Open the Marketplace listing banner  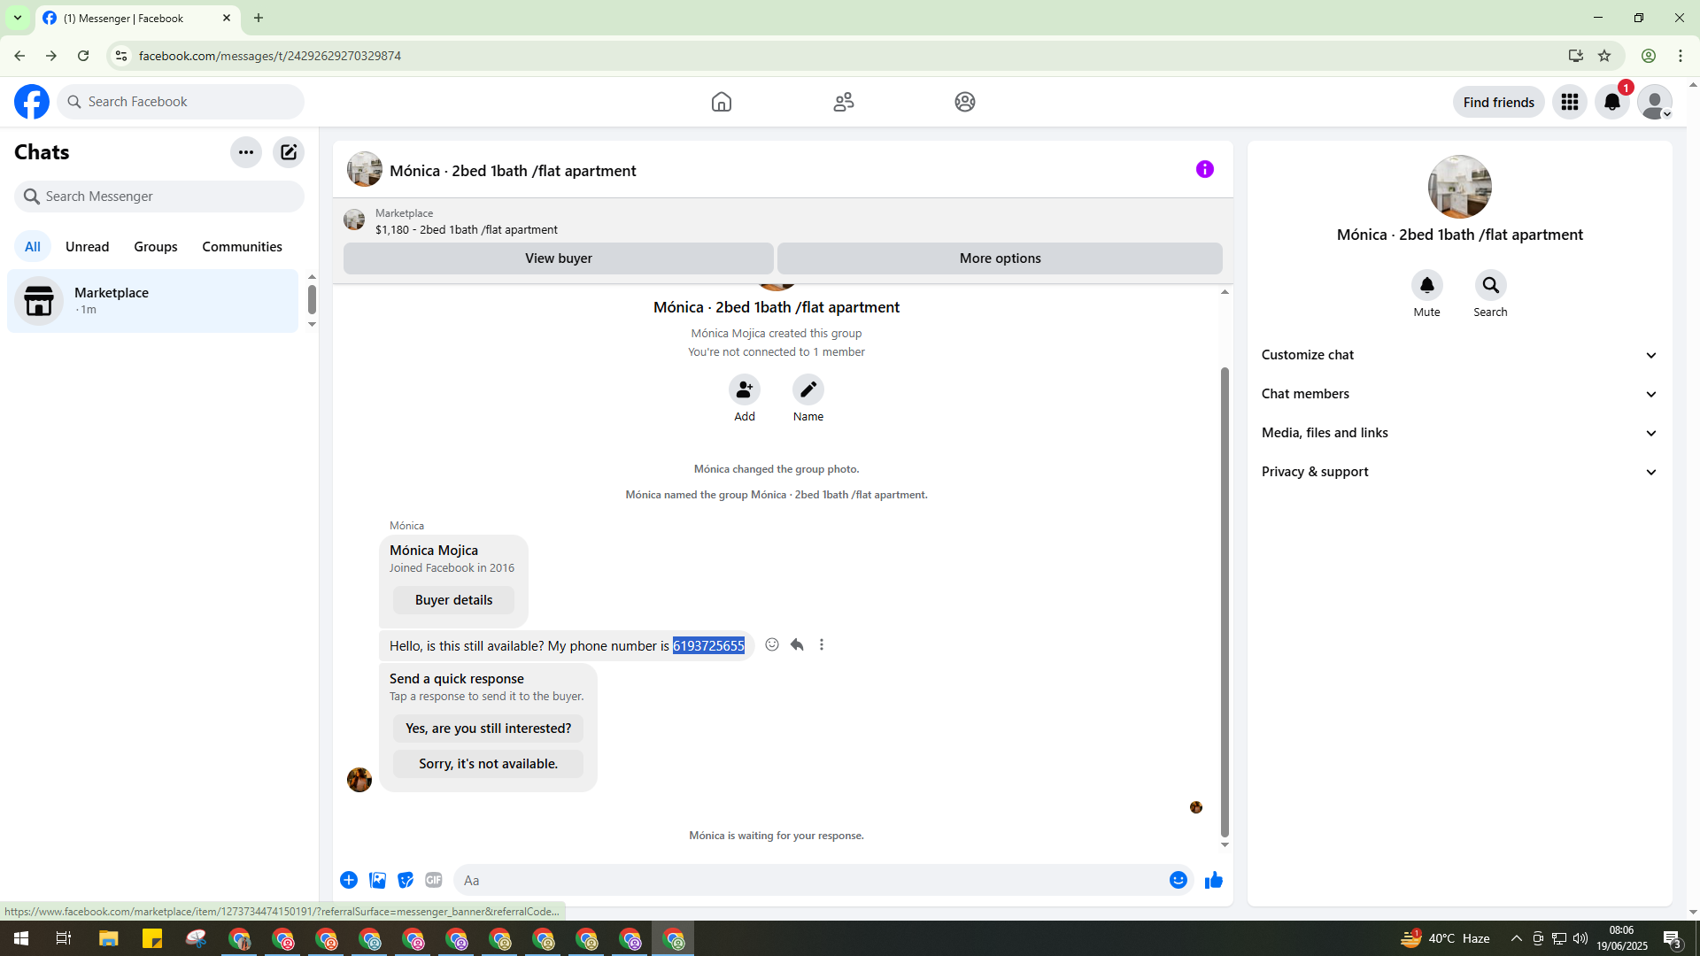point(783,221)
